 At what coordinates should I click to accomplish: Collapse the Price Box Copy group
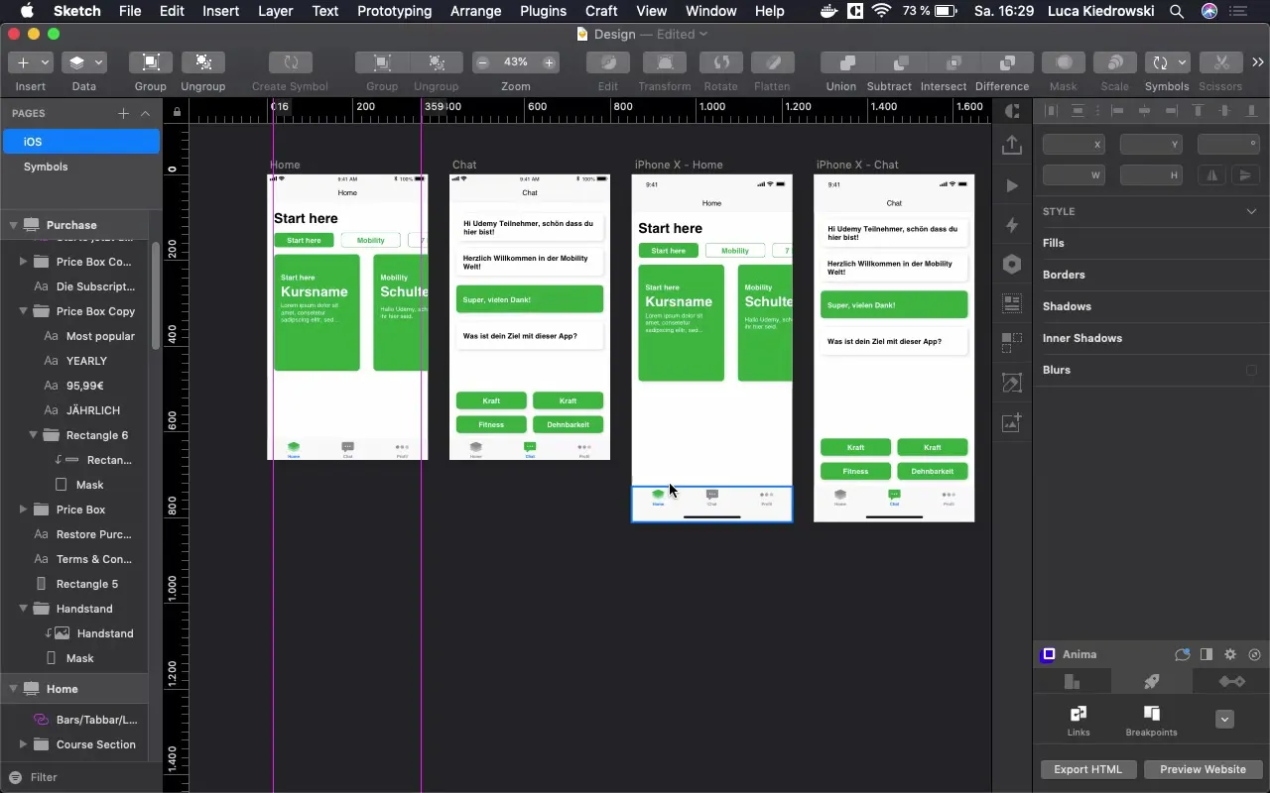(x=23, y=311)
